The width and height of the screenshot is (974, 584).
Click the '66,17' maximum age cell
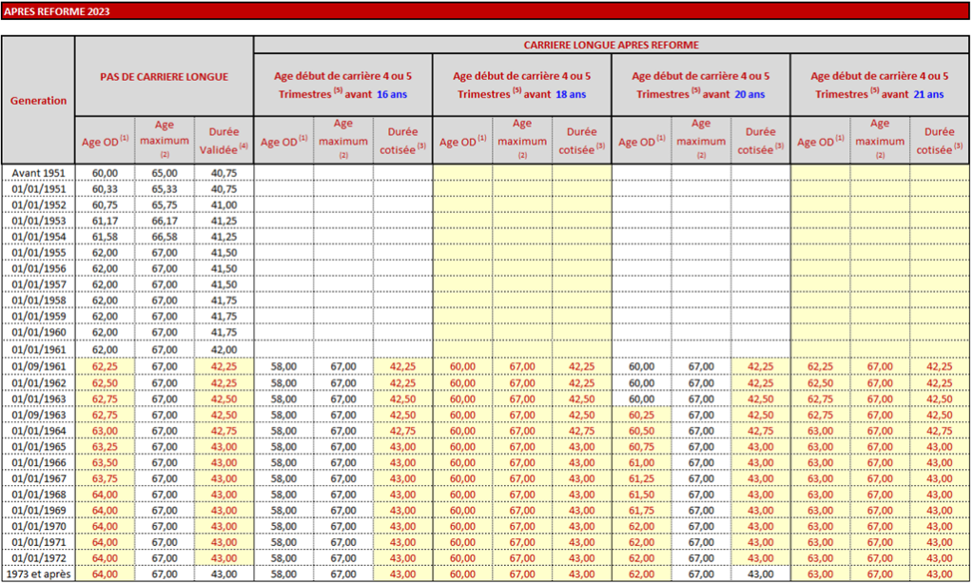click(x=165, y=221)
